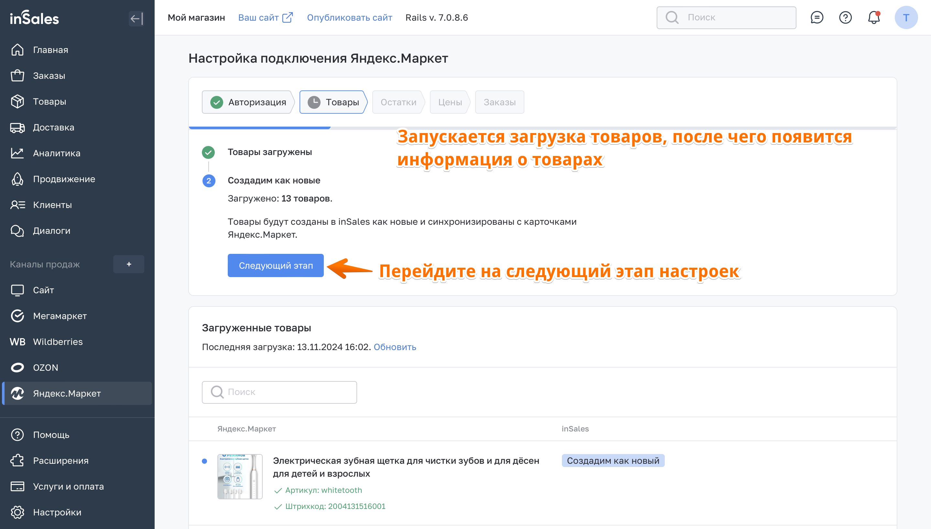Open Расширения in sidebar
This screenshot has width=931, height=529.
pos(60,461)
